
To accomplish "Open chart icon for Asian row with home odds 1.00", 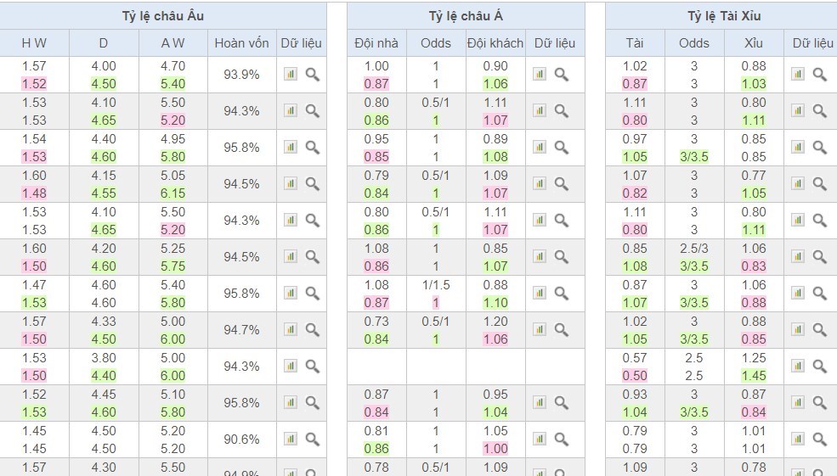I will tap(540, 75).
